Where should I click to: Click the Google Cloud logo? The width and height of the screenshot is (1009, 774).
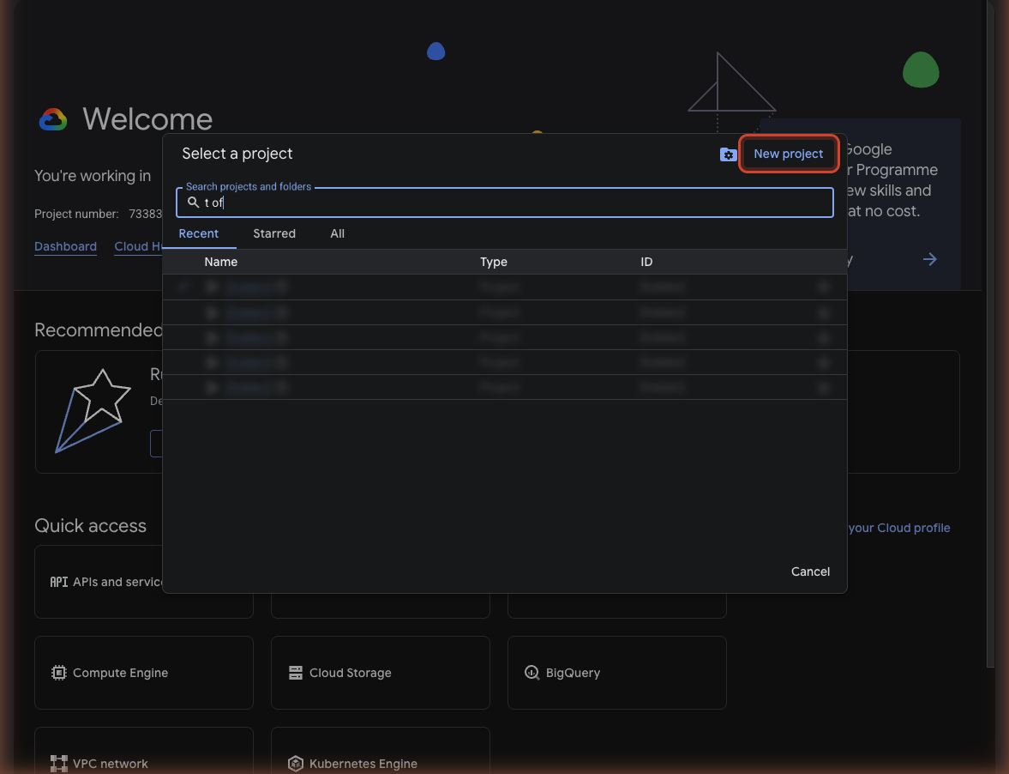pos(53,119)
